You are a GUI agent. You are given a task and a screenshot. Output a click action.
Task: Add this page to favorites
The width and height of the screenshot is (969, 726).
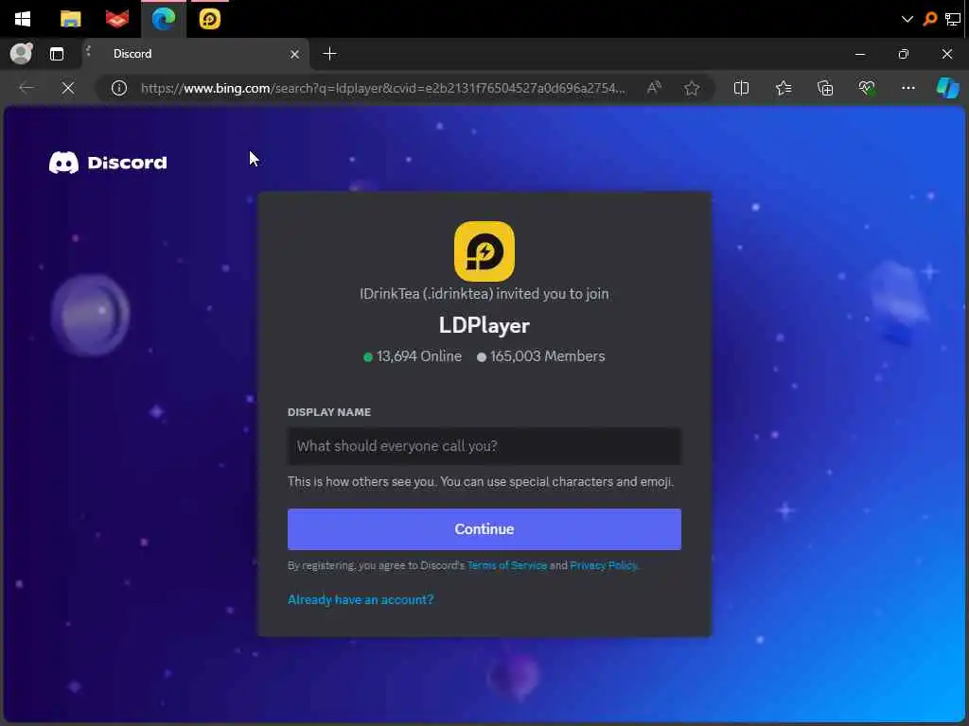(x=692, y=88)
